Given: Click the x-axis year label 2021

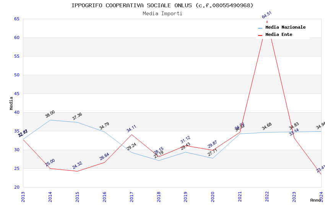Looking at the screenshot, I should tap(240, 197).
